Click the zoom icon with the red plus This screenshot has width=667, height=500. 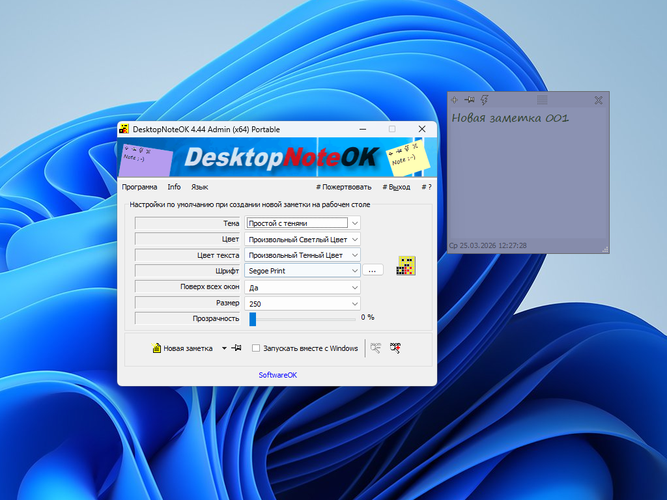(395, 348)
